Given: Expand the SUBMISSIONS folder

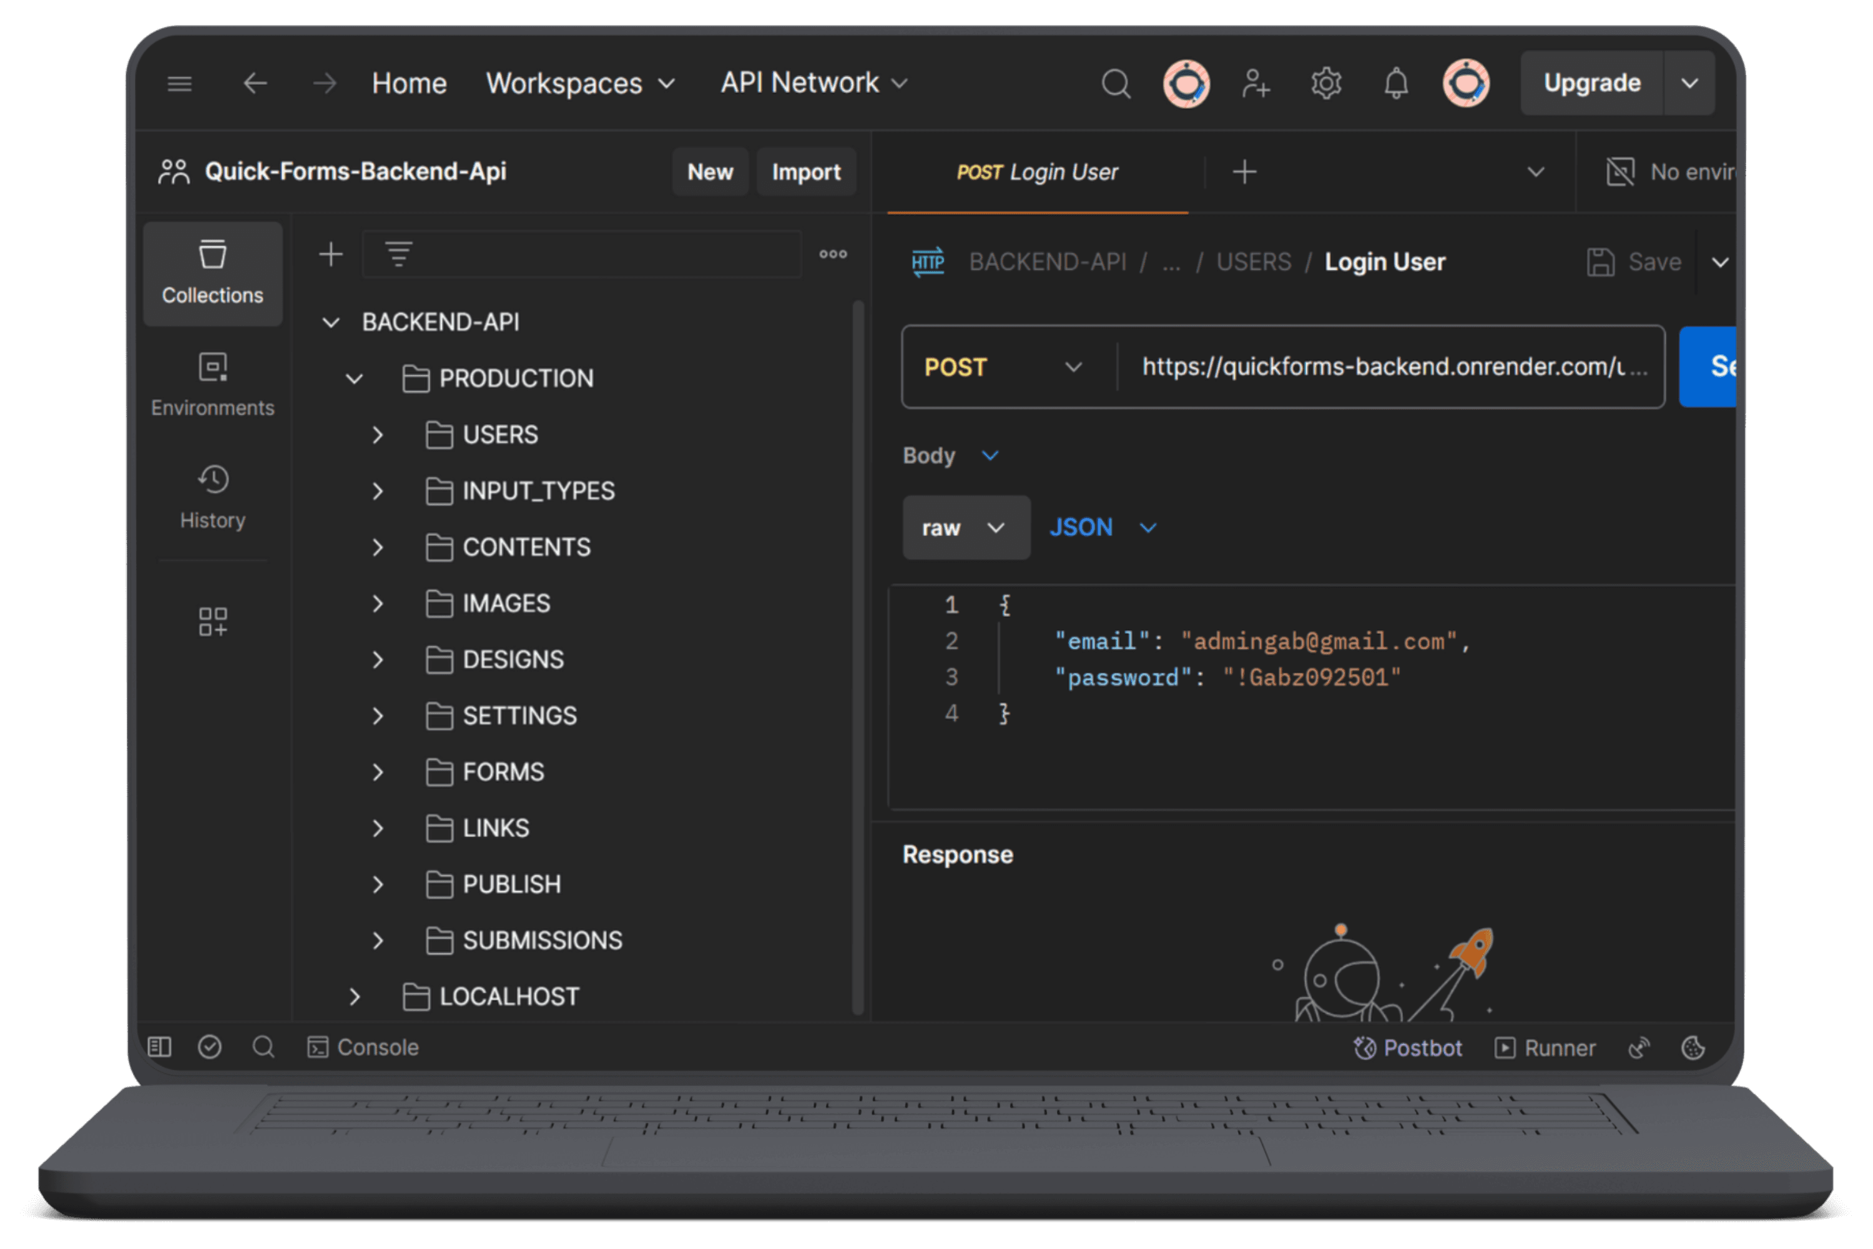Looking at the screenshot, I should click(378, 940).
